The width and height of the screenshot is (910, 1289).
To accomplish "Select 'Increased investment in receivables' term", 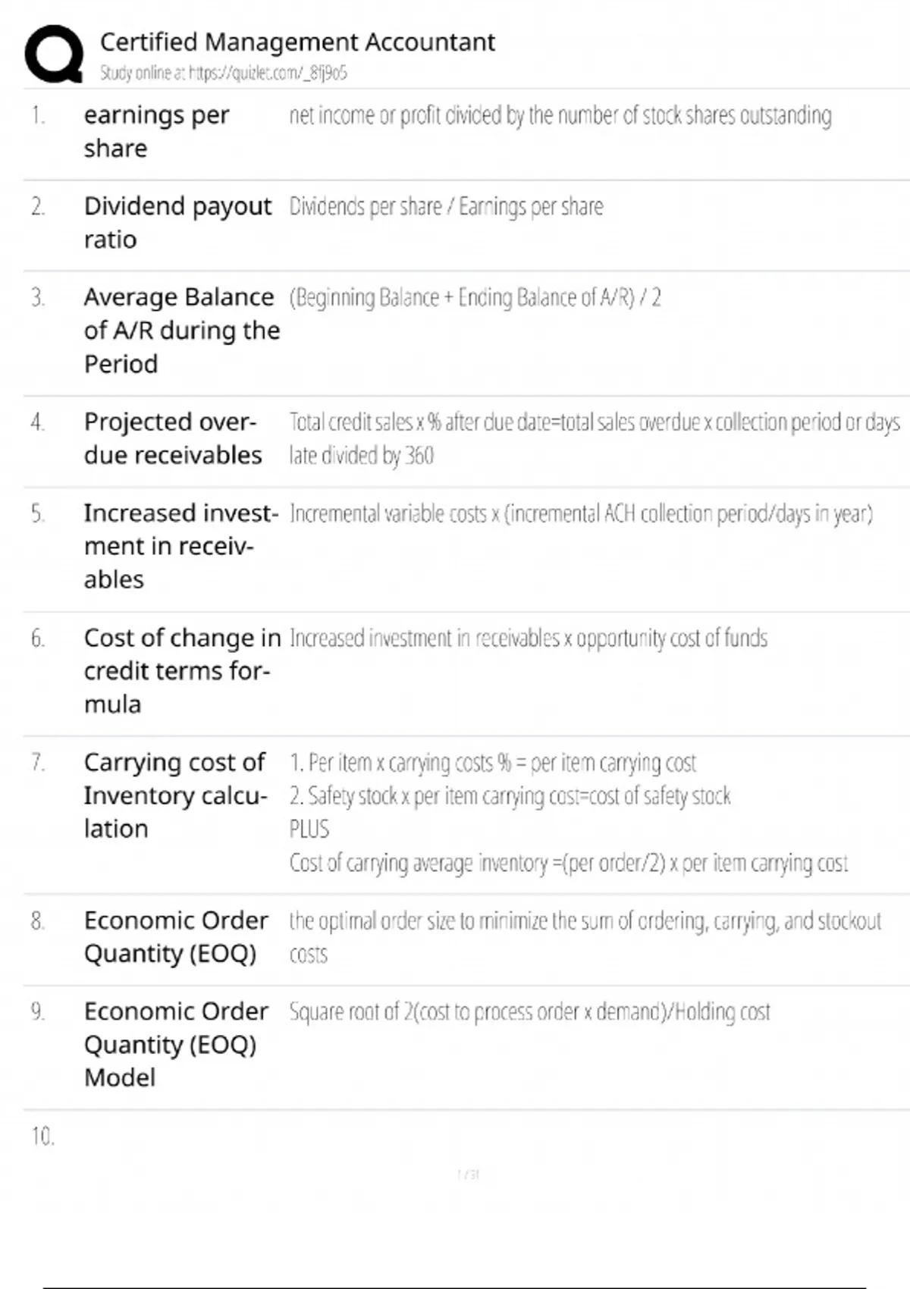I will pyautogui.click(x=180, y=546).
